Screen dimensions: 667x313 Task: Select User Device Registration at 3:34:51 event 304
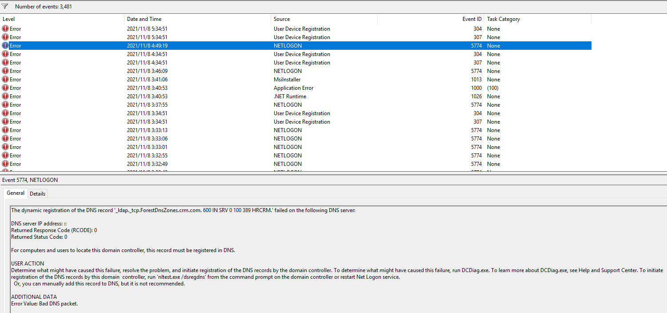click(302, 113)
